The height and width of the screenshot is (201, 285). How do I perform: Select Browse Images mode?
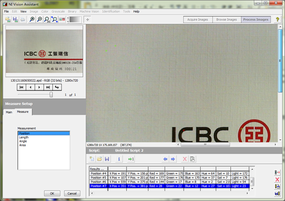tap(226, 20)
